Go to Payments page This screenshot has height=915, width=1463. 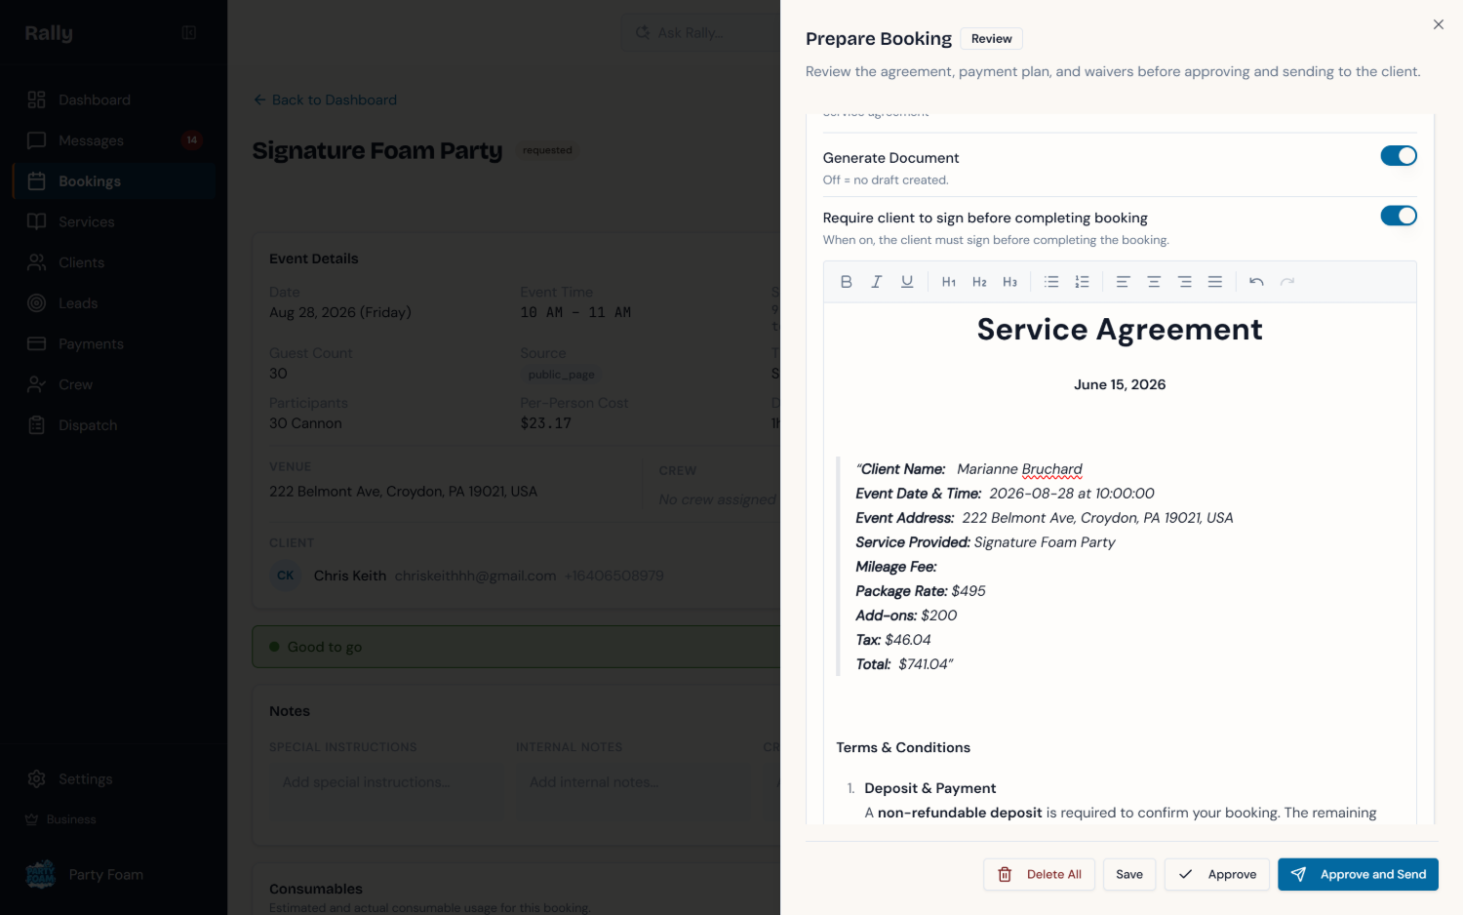114,343
